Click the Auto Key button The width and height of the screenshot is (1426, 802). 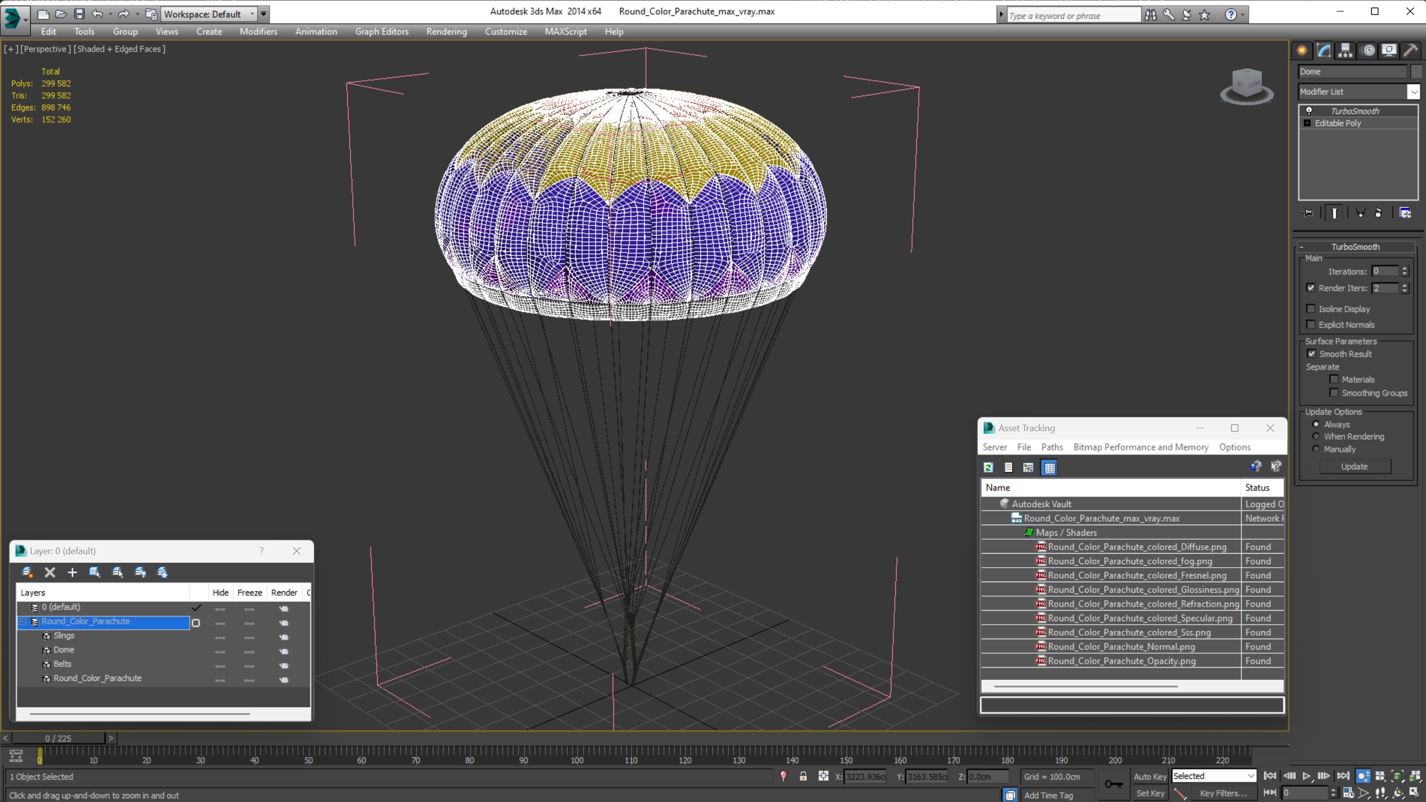coord(1150,777)
